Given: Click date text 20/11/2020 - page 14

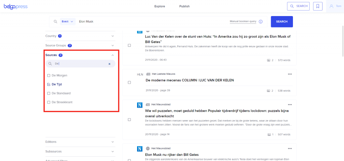Looking at the screenshot, I should 157,134.
